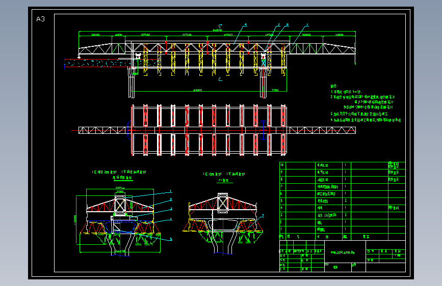Viewport: 442px width, 286px height.
Task: Select the 7100 dimension text
Action: (275, 90)
